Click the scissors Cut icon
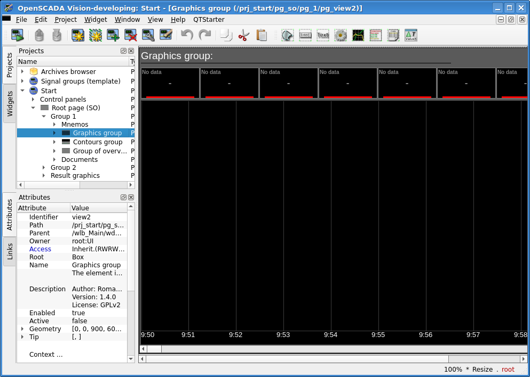 click(244, 36)
